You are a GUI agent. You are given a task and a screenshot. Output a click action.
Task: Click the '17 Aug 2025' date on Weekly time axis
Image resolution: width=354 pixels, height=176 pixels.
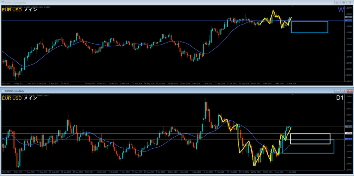pos(244,83)
